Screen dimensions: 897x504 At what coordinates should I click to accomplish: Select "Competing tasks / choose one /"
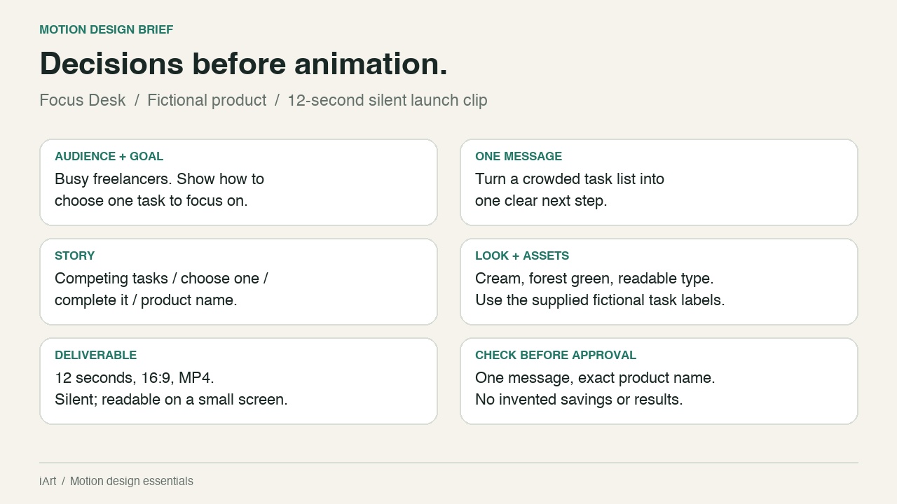pyautogui.click(x=161, y=279)
